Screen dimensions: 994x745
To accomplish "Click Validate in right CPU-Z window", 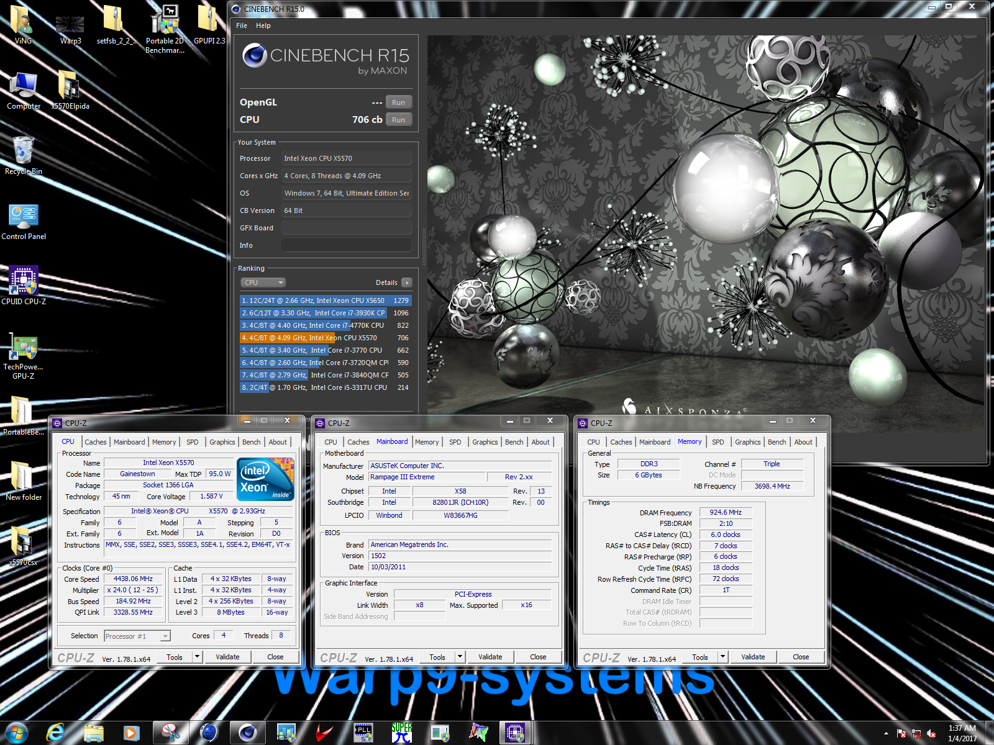I will click(x=753, y=657).
